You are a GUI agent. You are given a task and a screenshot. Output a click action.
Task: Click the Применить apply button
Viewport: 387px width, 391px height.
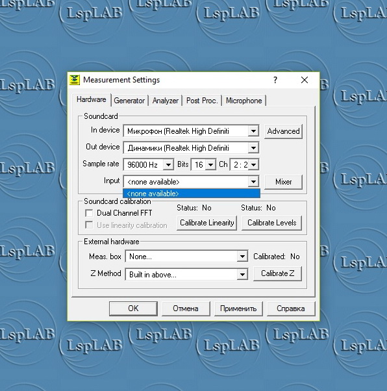point(238,309)
